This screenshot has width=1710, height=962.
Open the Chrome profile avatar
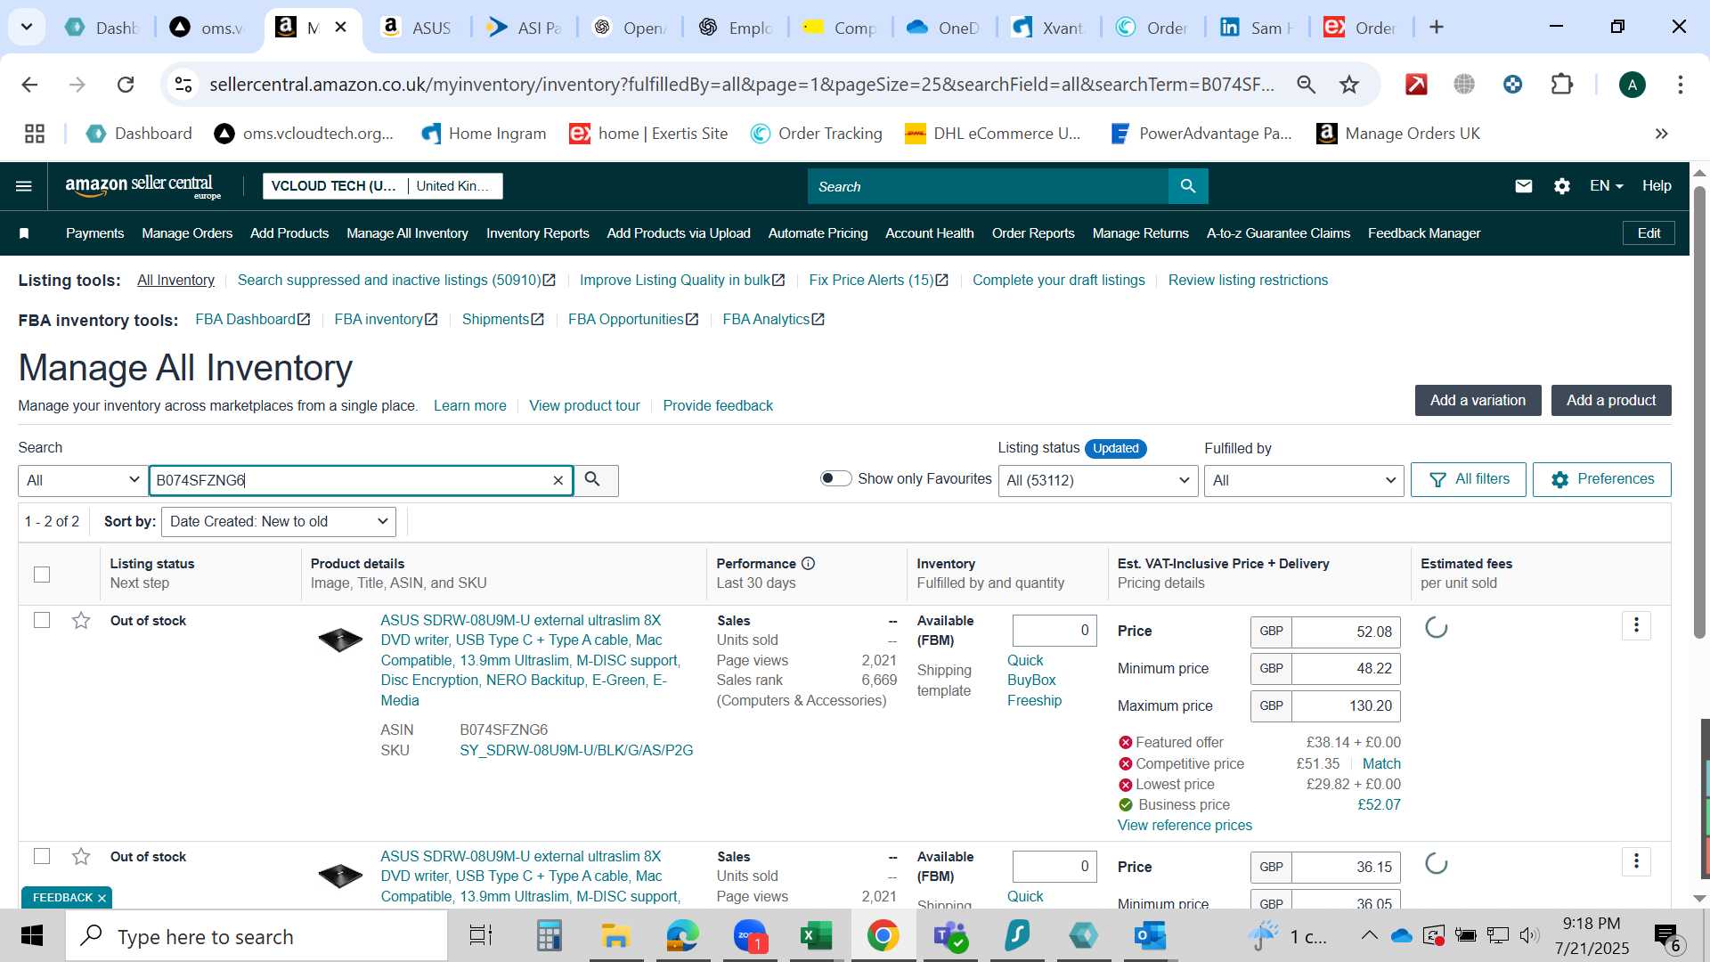pos(1633,85)
